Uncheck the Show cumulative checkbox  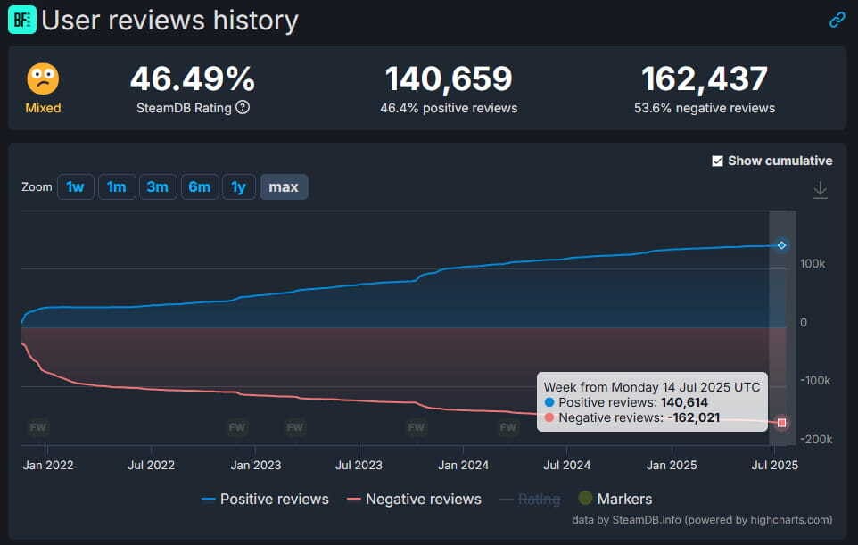(718, 161)
